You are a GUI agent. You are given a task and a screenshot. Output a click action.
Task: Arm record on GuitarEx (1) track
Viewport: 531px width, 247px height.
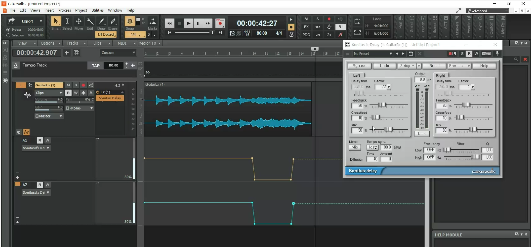[x=83, y=85]
